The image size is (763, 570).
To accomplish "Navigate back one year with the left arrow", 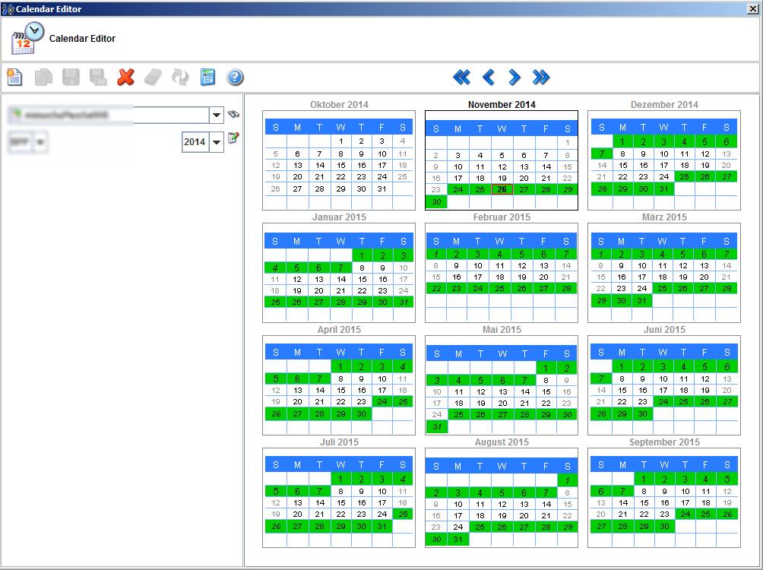I will (489, 77).
